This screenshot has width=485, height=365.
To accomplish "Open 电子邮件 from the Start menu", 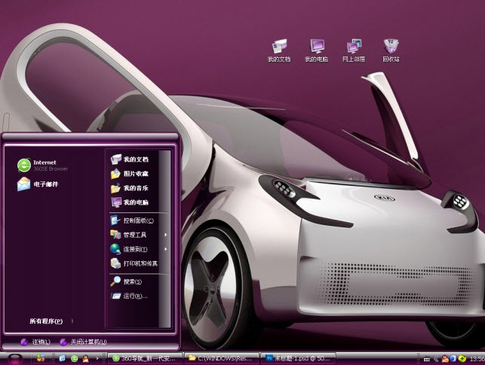I will point(41,184).
